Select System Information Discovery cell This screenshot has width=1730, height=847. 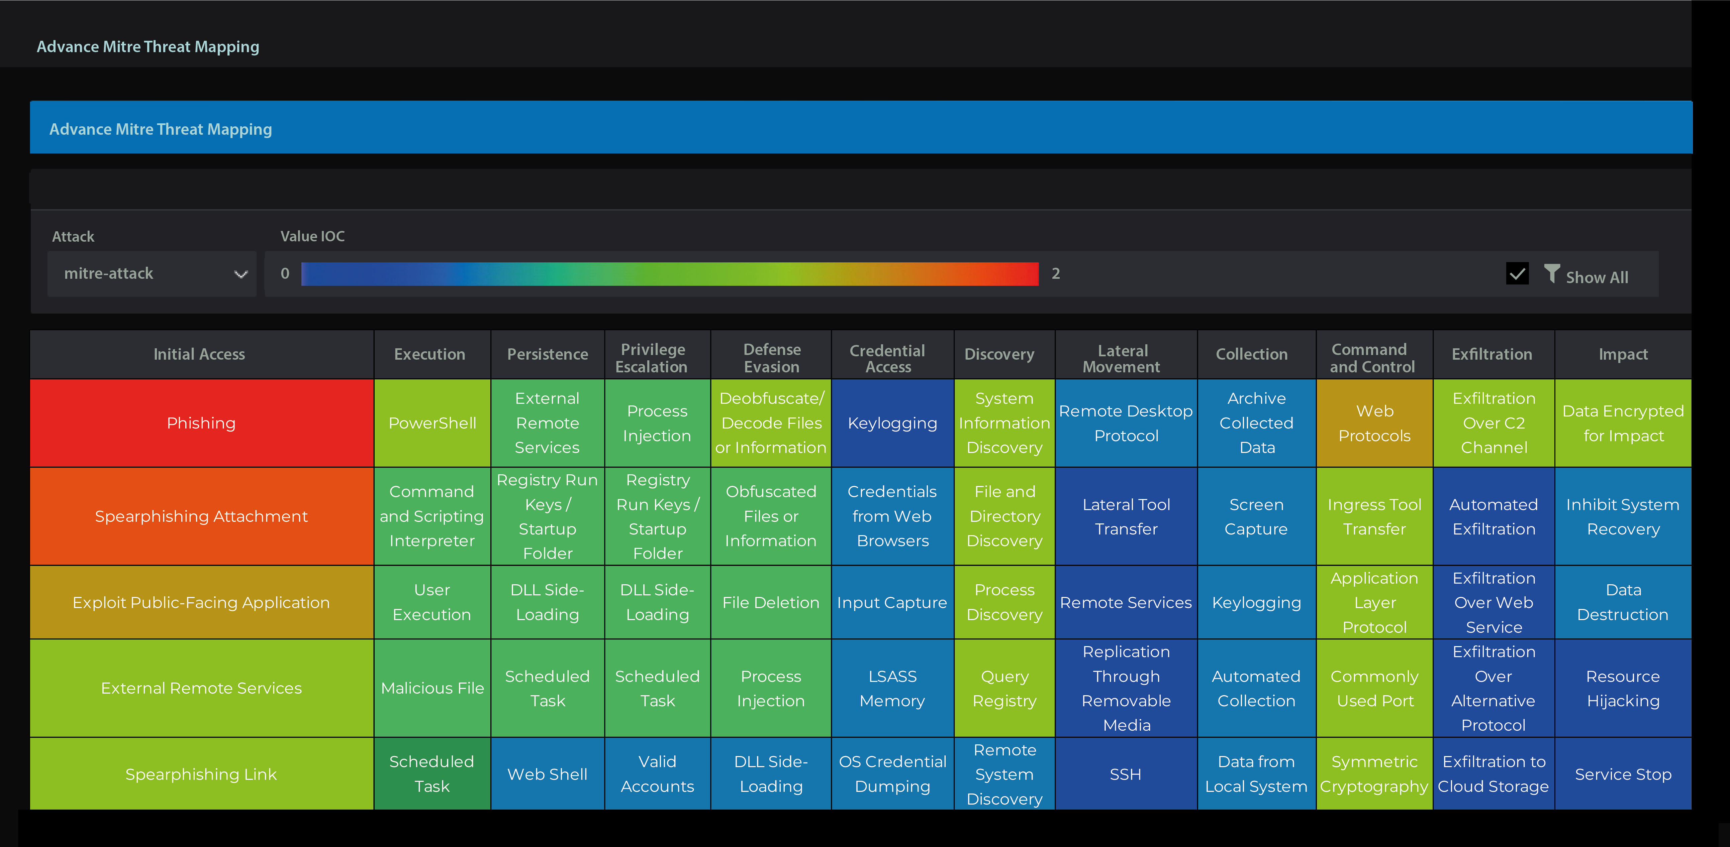(x=1005, y=423)
